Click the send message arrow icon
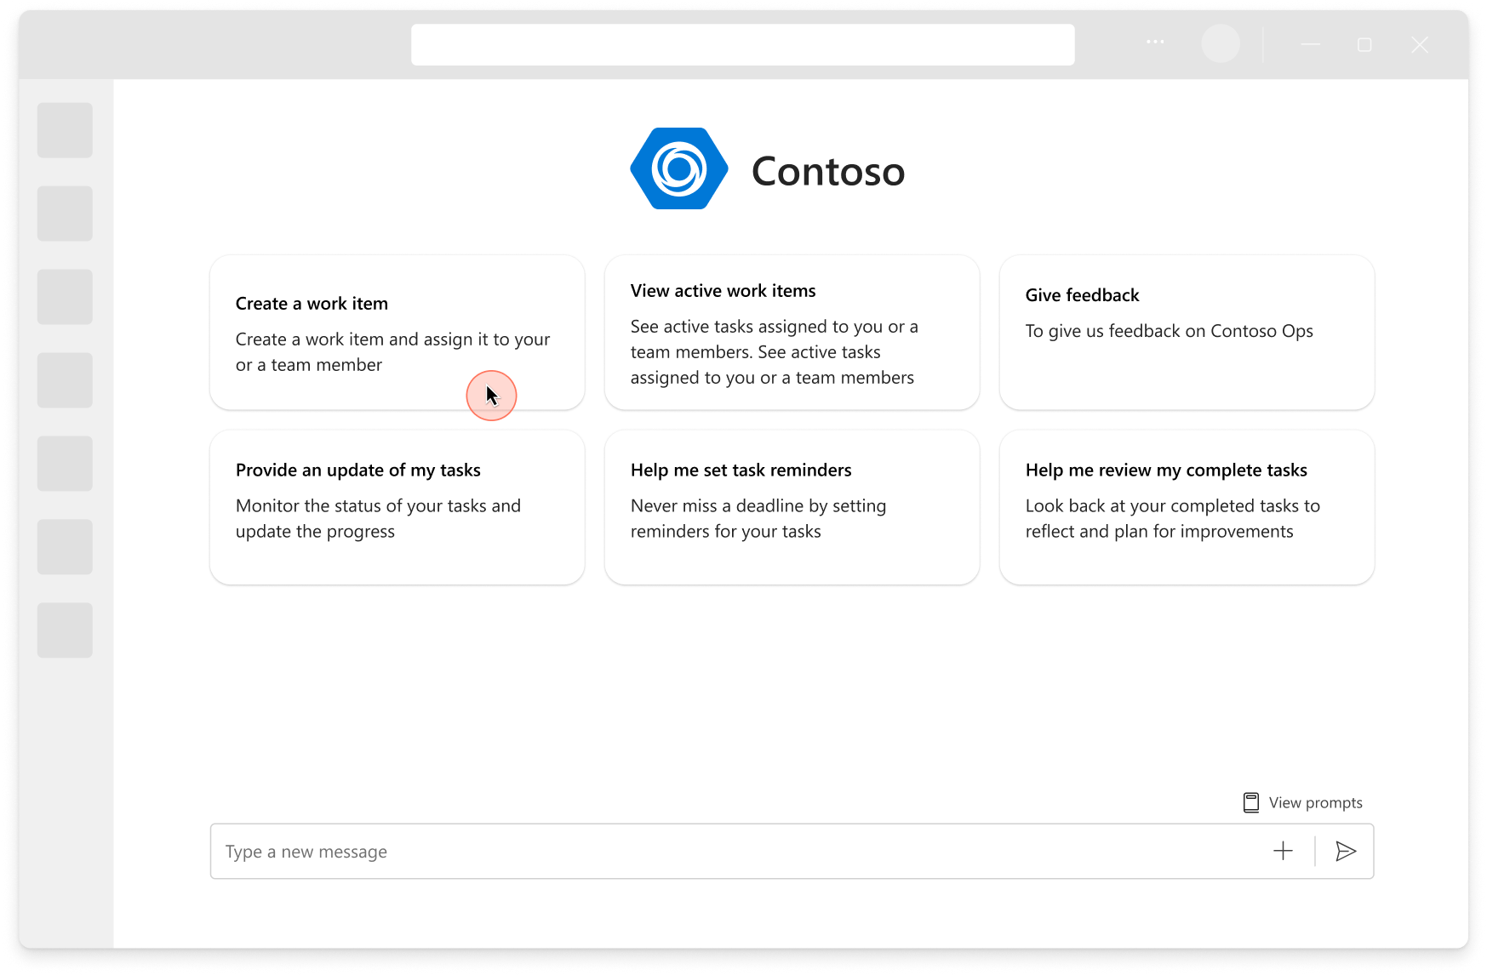This screenshot has height=975, width=1487. tap(1346, 851)
